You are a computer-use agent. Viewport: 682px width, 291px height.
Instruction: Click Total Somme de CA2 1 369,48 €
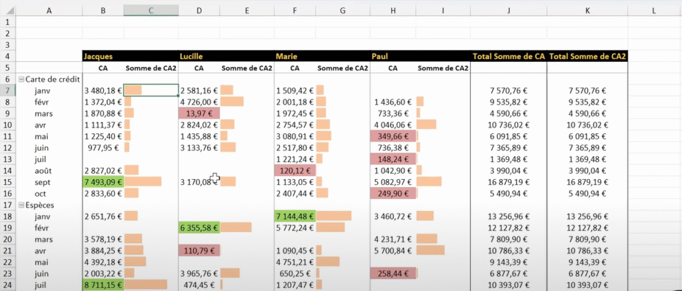pos(587,159)
